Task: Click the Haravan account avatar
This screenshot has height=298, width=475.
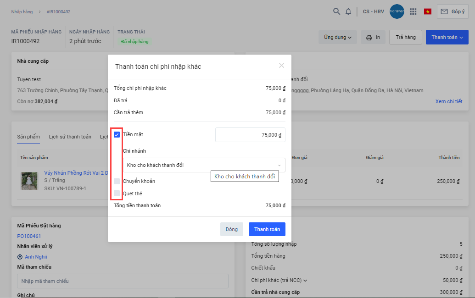Action: click(397, 11)
